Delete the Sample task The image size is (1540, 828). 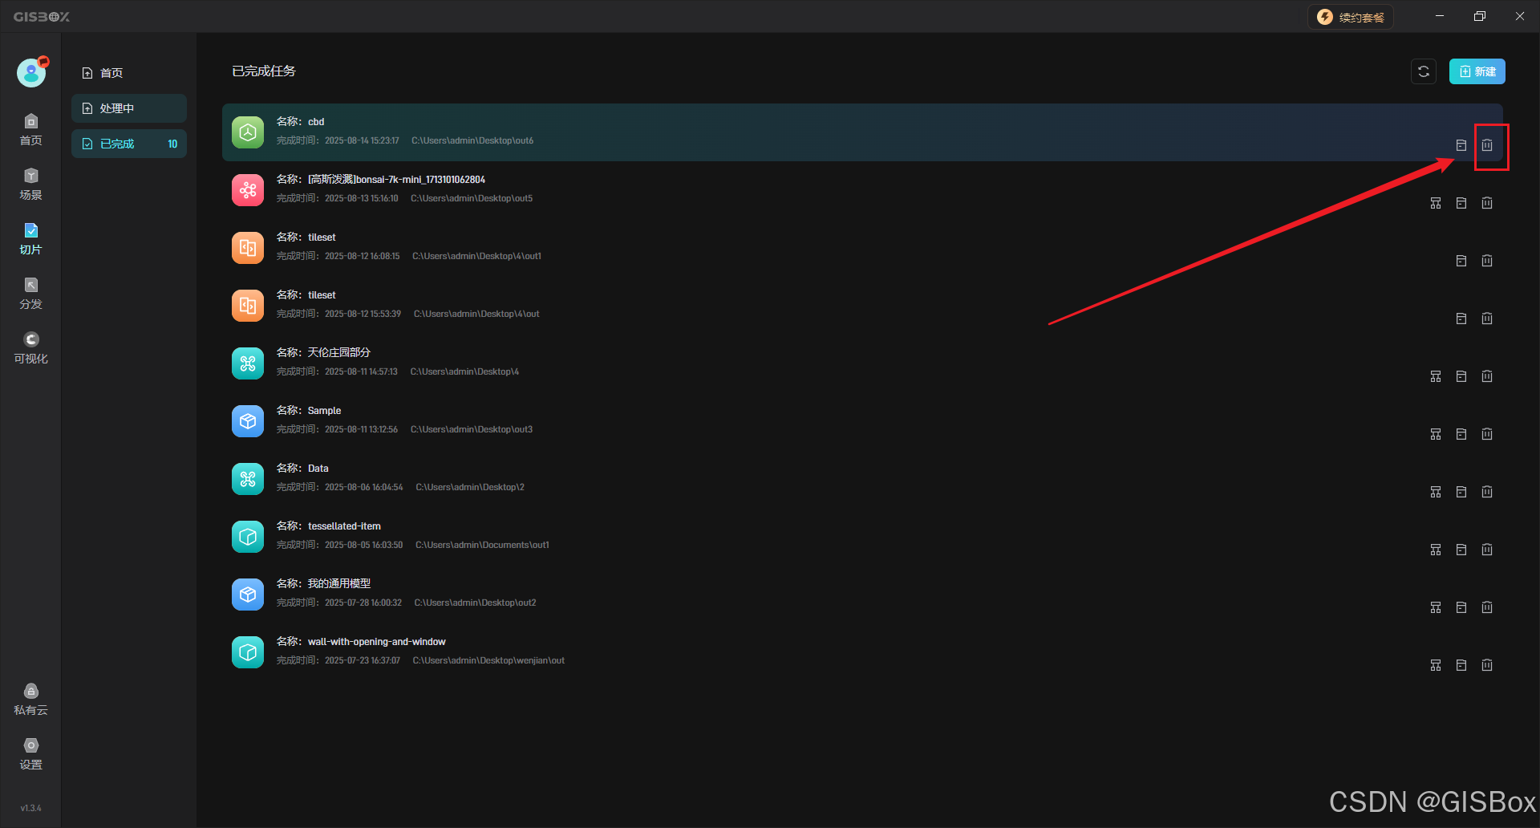pyautogui.click(x=1487, y=434)
